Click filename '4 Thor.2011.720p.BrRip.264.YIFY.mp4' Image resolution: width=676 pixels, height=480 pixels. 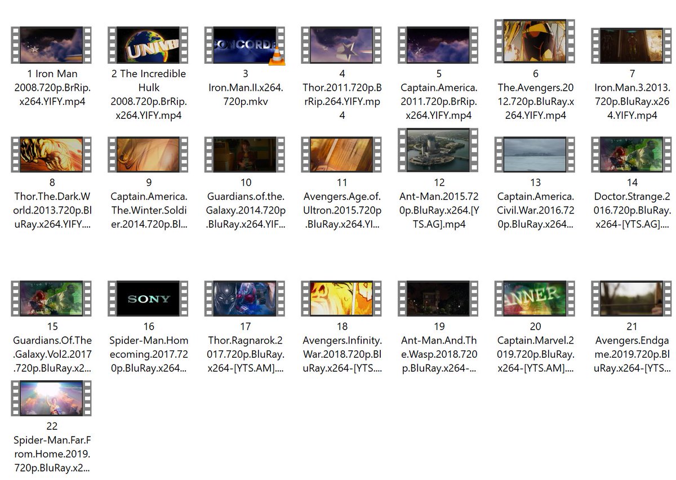pyautogui.click(x=342, y=94)
